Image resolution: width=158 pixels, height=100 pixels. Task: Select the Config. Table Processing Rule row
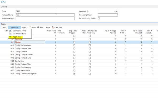coord(79,73)
